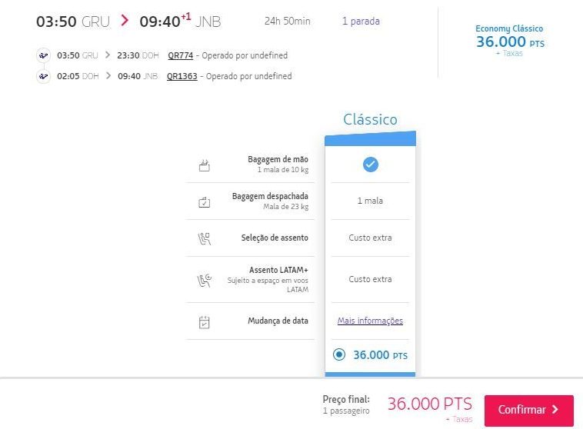Click the checked baggage icon
Viewport: 583px width, 429px height.
[204, 202]
